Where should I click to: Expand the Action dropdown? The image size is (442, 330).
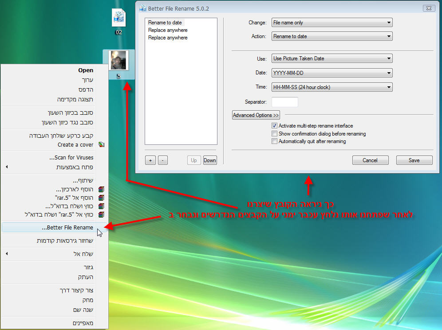(331, 36)
